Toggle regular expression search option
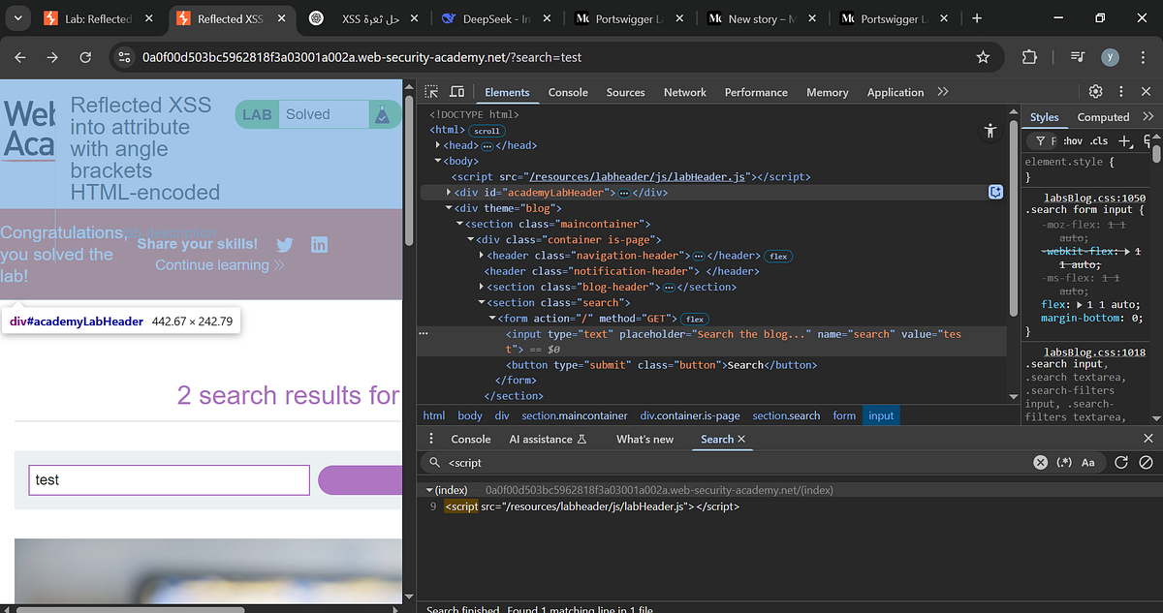This screenshot has height=613, width=1163. [x=1064, y=463]
